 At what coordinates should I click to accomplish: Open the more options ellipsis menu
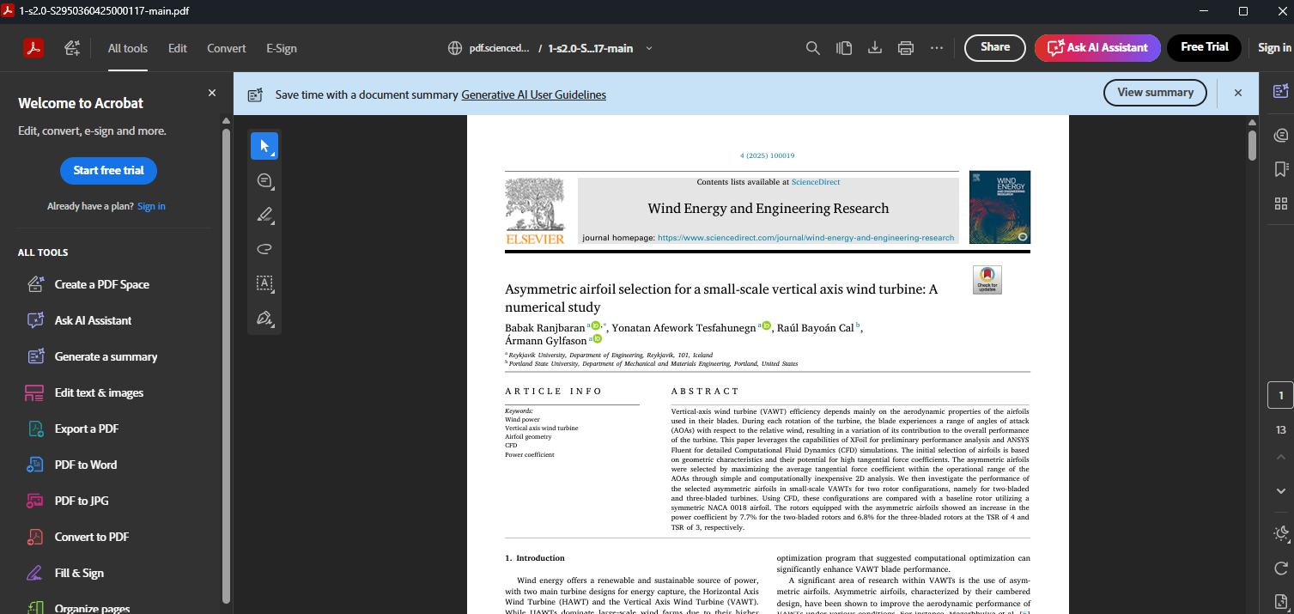pyautogui.click(x=937, y=48)
